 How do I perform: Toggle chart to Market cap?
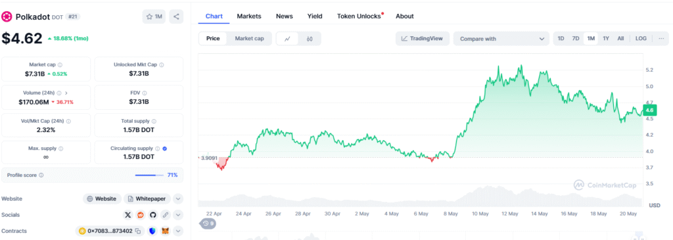(x=249, y=39)
